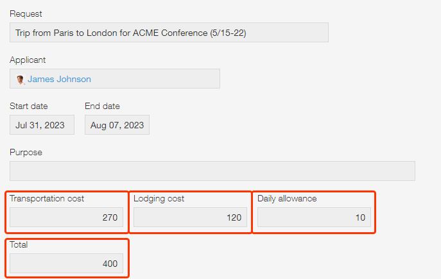The width and height of the screenshot is (441, 279).
Task: Click the Applicant label
Action: pyautogui.click(x=28, y=60)
